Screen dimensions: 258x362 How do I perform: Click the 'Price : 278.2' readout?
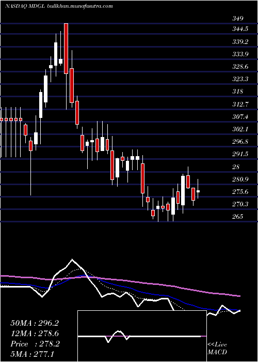[x=35, y=344]
